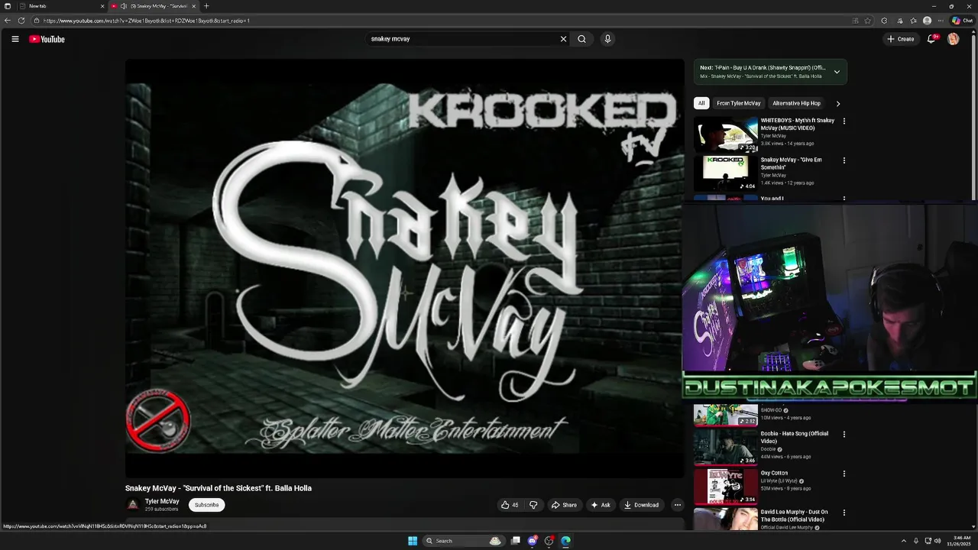Open Copilot Chat in browser toolbar

coord(962,21)
